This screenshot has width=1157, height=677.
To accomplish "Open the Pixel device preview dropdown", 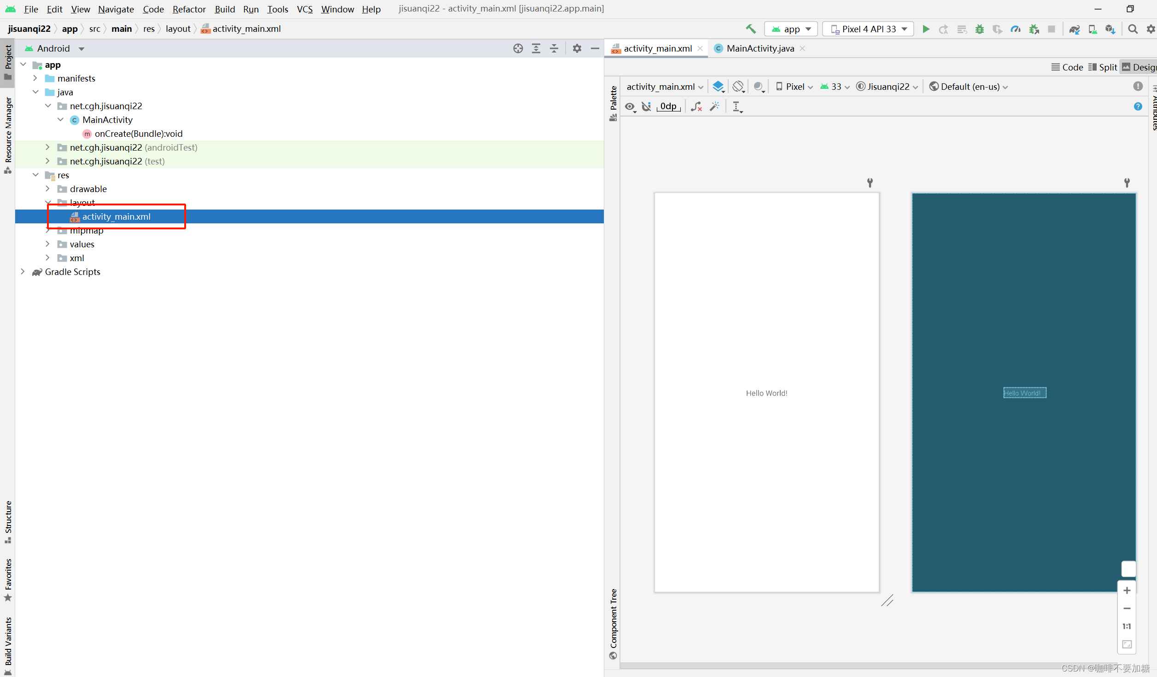I will click(x=795, y=87).
